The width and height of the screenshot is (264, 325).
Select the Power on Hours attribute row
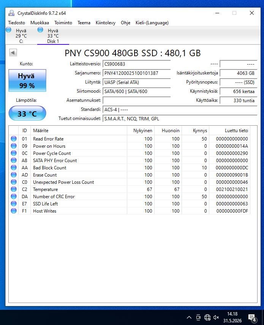tap(130, 146)
